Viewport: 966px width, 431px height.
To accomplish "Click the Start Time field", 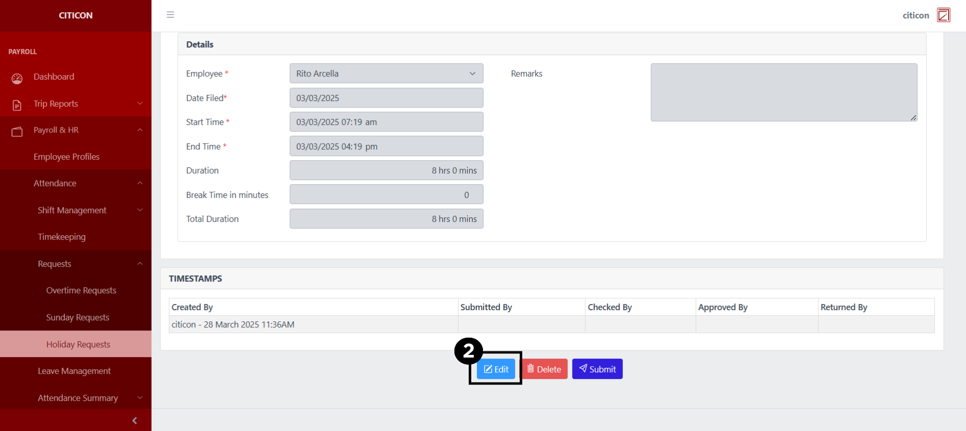I will [x=386, y=122].
